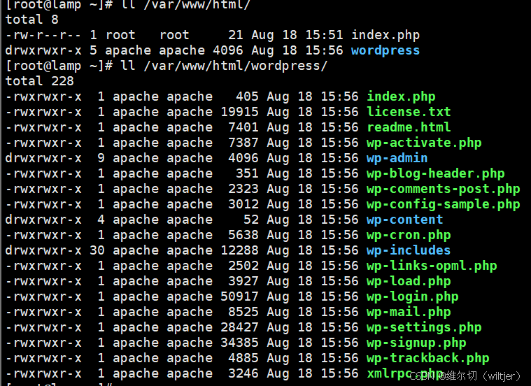Select size 3012 of wp-config-sample.php

pos(243,204)
